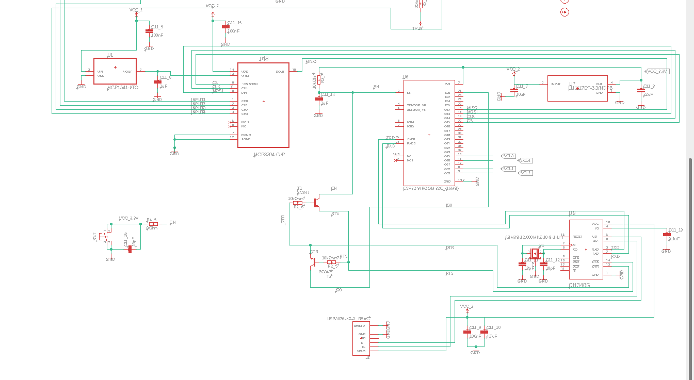694x380 pixels.
Task: Select capacitor C11_10 4.7uF symbol
Action: point(484,332)
